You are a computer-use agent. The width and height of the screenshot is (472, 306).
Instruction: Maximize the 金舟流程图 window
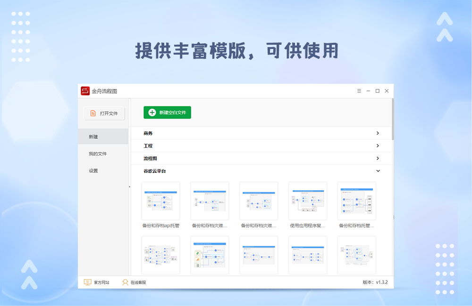[377, 91]
